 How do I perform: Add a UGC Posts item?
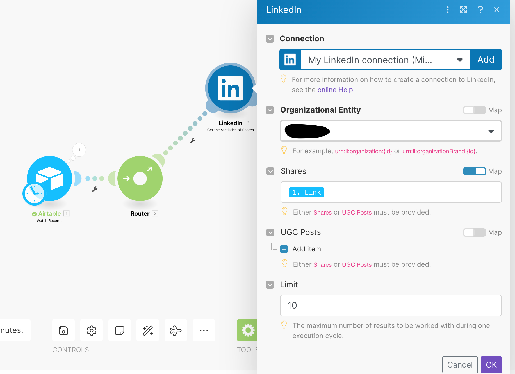pos(284,249)
